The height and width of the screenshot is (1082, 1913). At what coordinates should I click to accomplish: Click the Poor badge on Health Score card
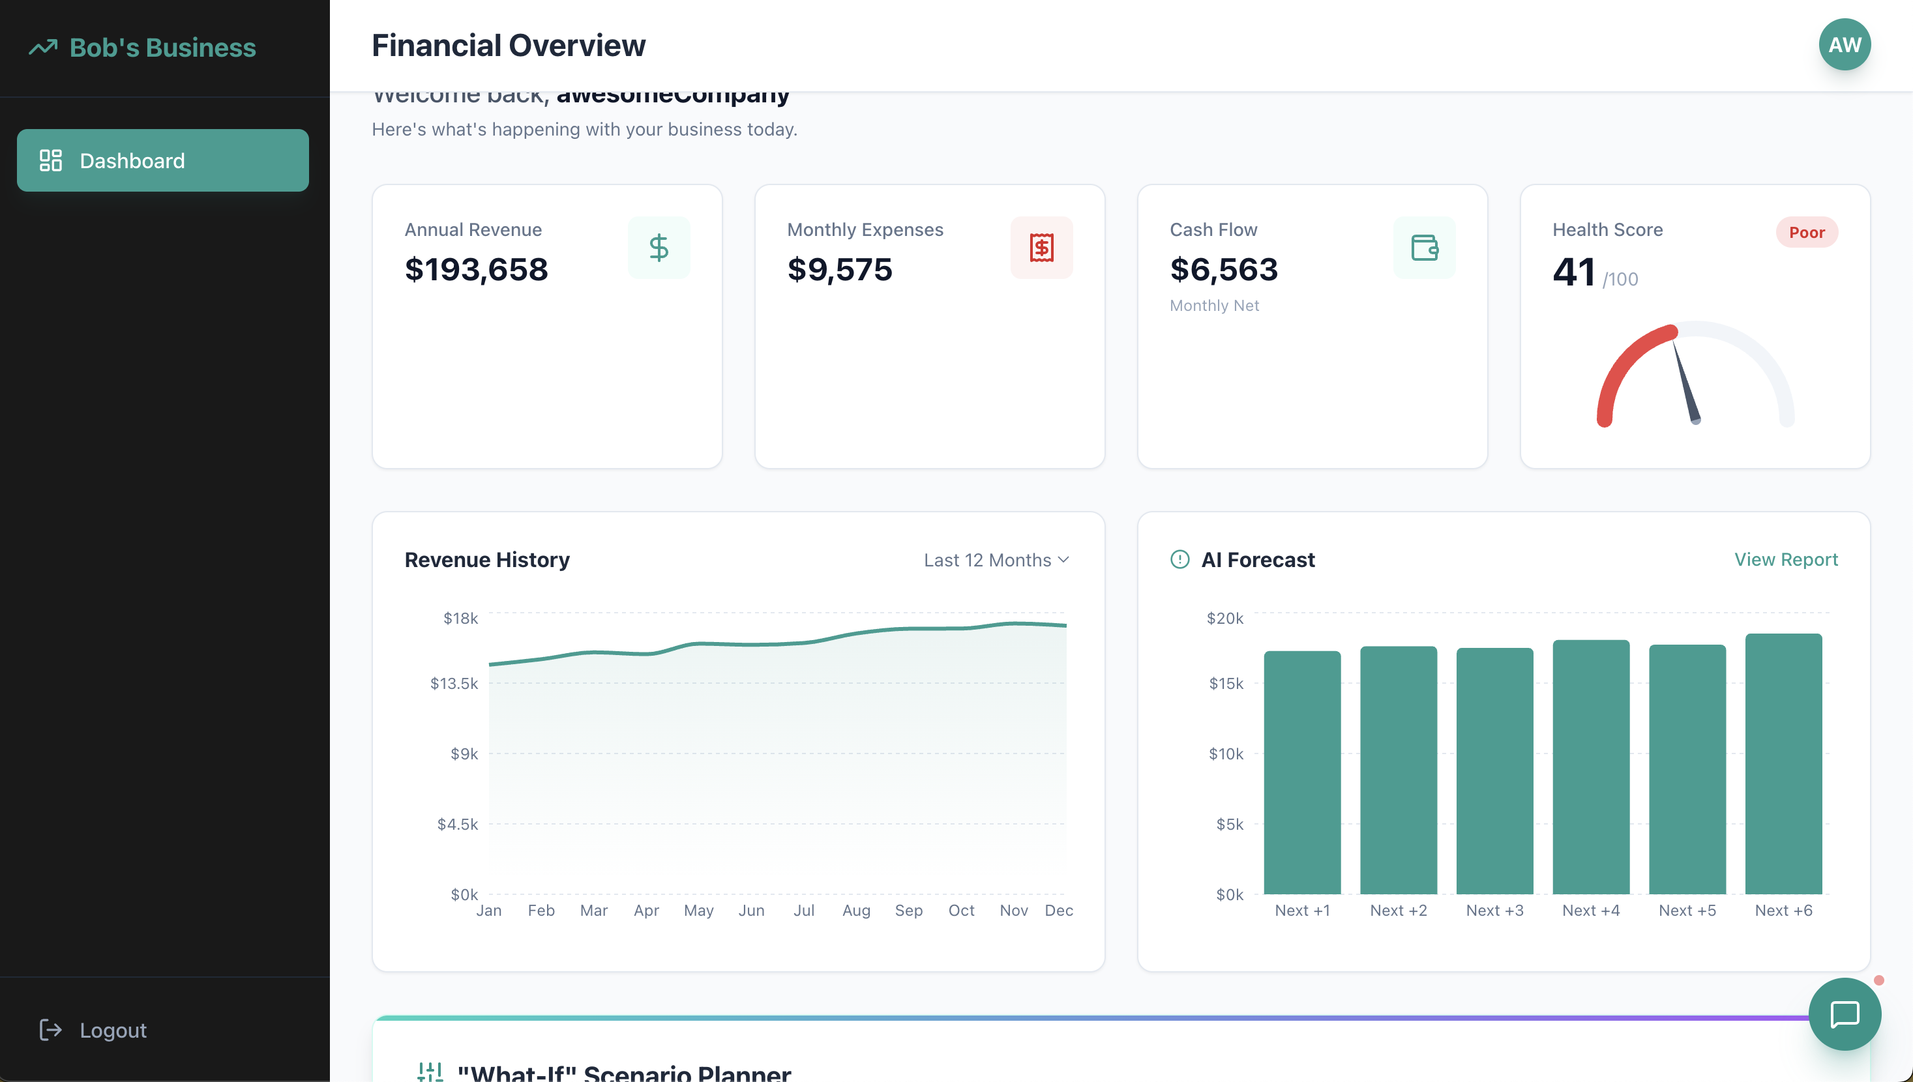tap(1807, 232)
